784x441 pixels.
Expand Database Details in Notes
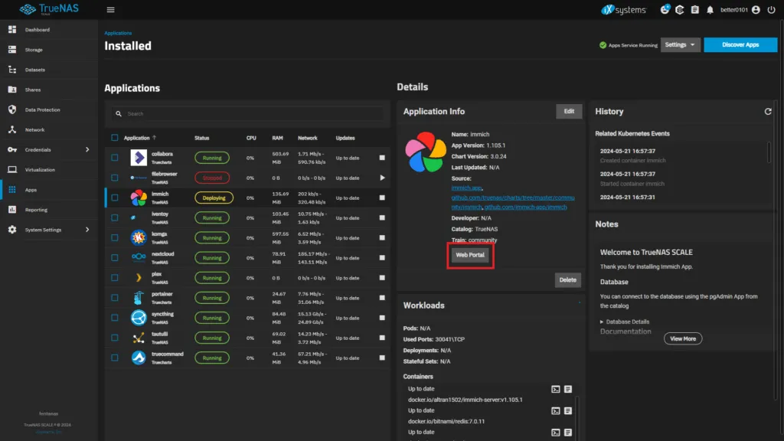tap(624, 322)
